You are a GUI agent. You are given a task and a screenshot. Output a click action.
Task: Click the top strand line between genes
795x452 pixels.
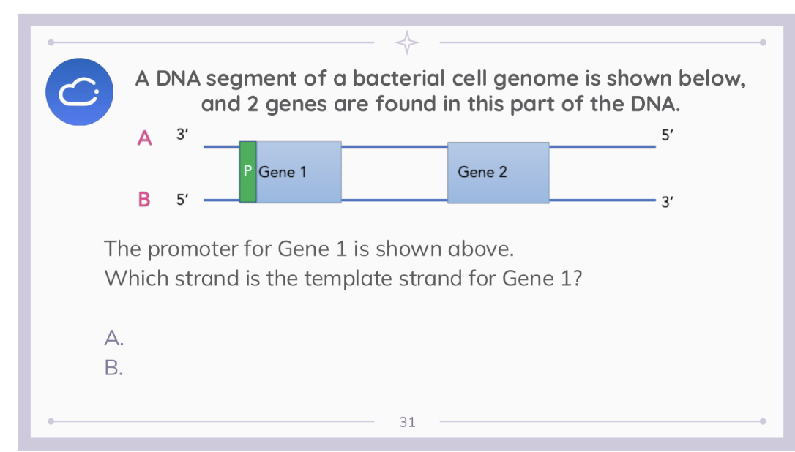point(394,146)
